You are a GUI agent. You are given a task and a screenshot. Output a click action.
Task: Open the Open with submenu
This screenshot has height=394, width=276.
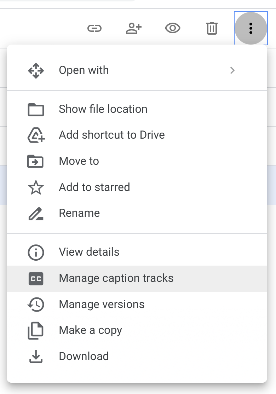(84, 70)
